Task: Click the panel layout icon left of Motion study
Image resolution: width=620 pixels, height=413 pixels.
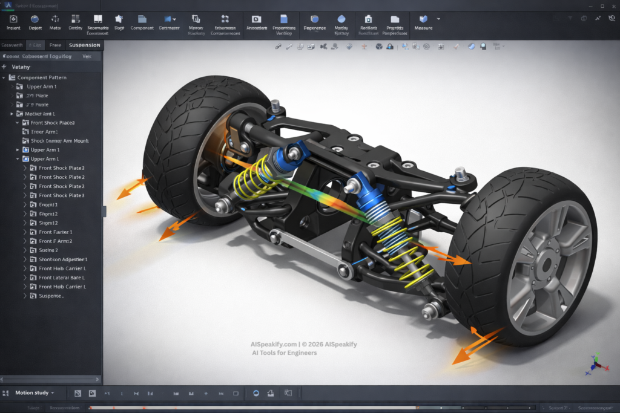Action: coord(5,393)
